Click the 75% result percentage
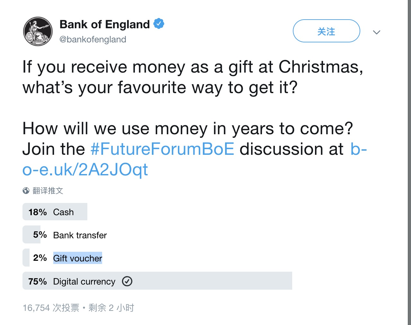411x325 pixels. (38, 282)
